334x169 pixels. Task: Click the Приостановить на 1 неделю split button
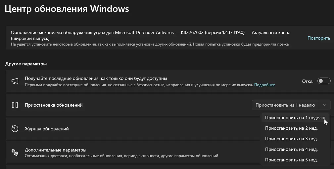(285, 105)
